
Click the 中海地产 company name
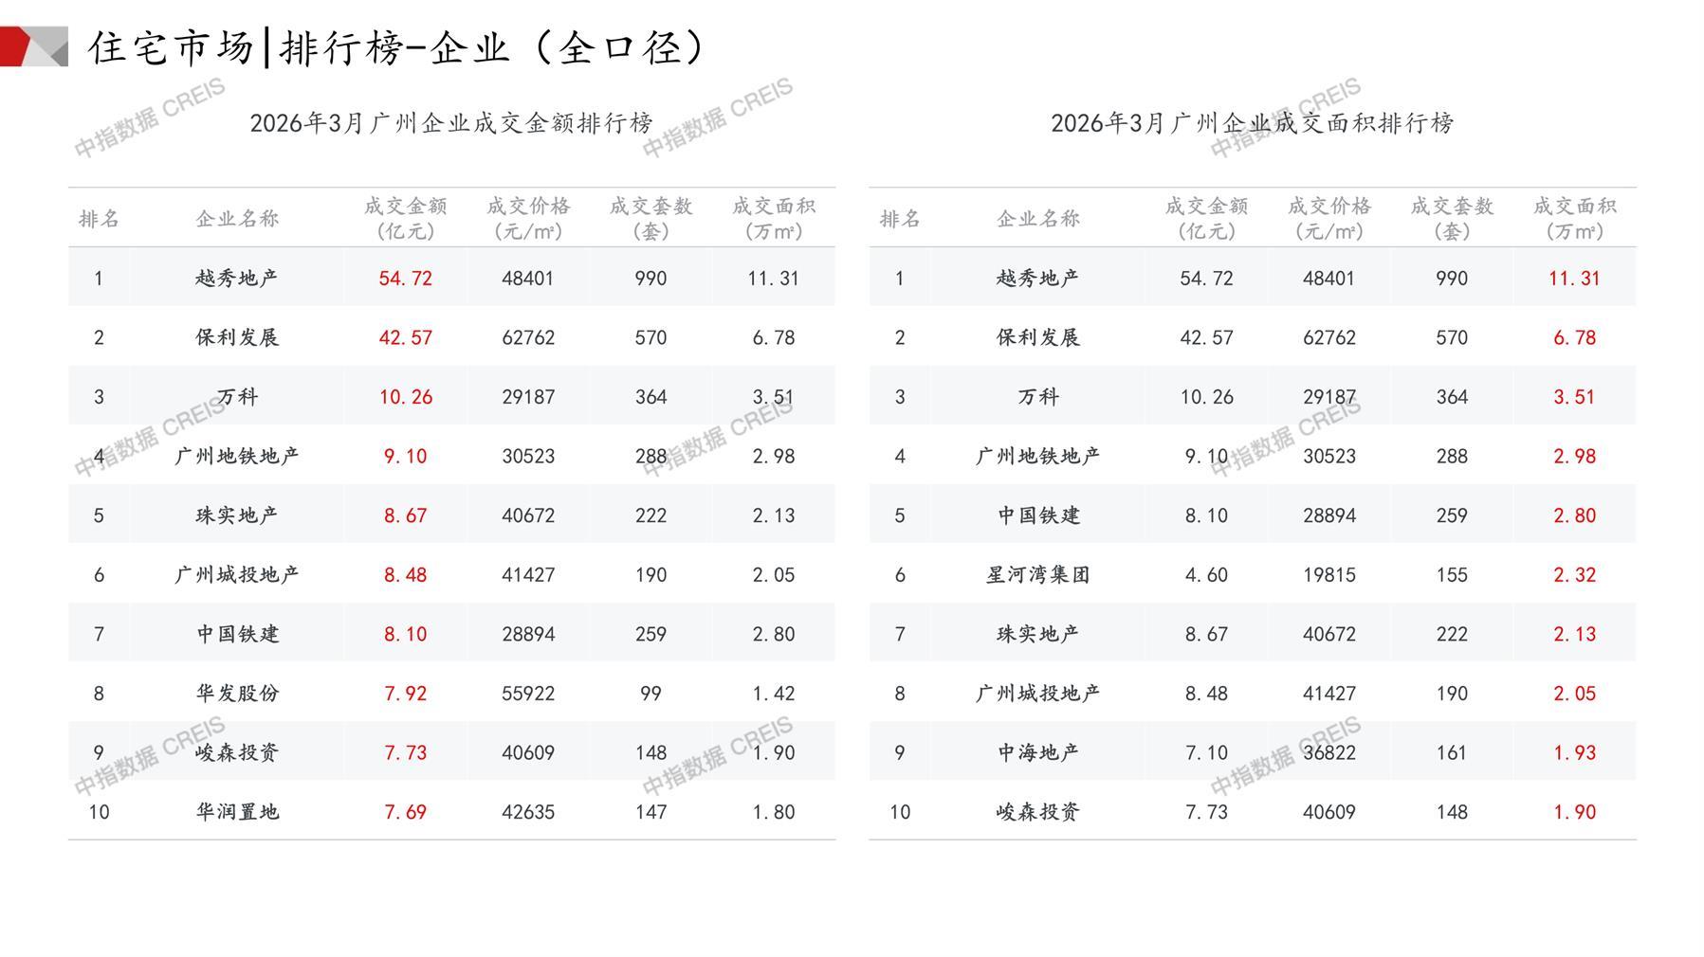pos(1038,753)
